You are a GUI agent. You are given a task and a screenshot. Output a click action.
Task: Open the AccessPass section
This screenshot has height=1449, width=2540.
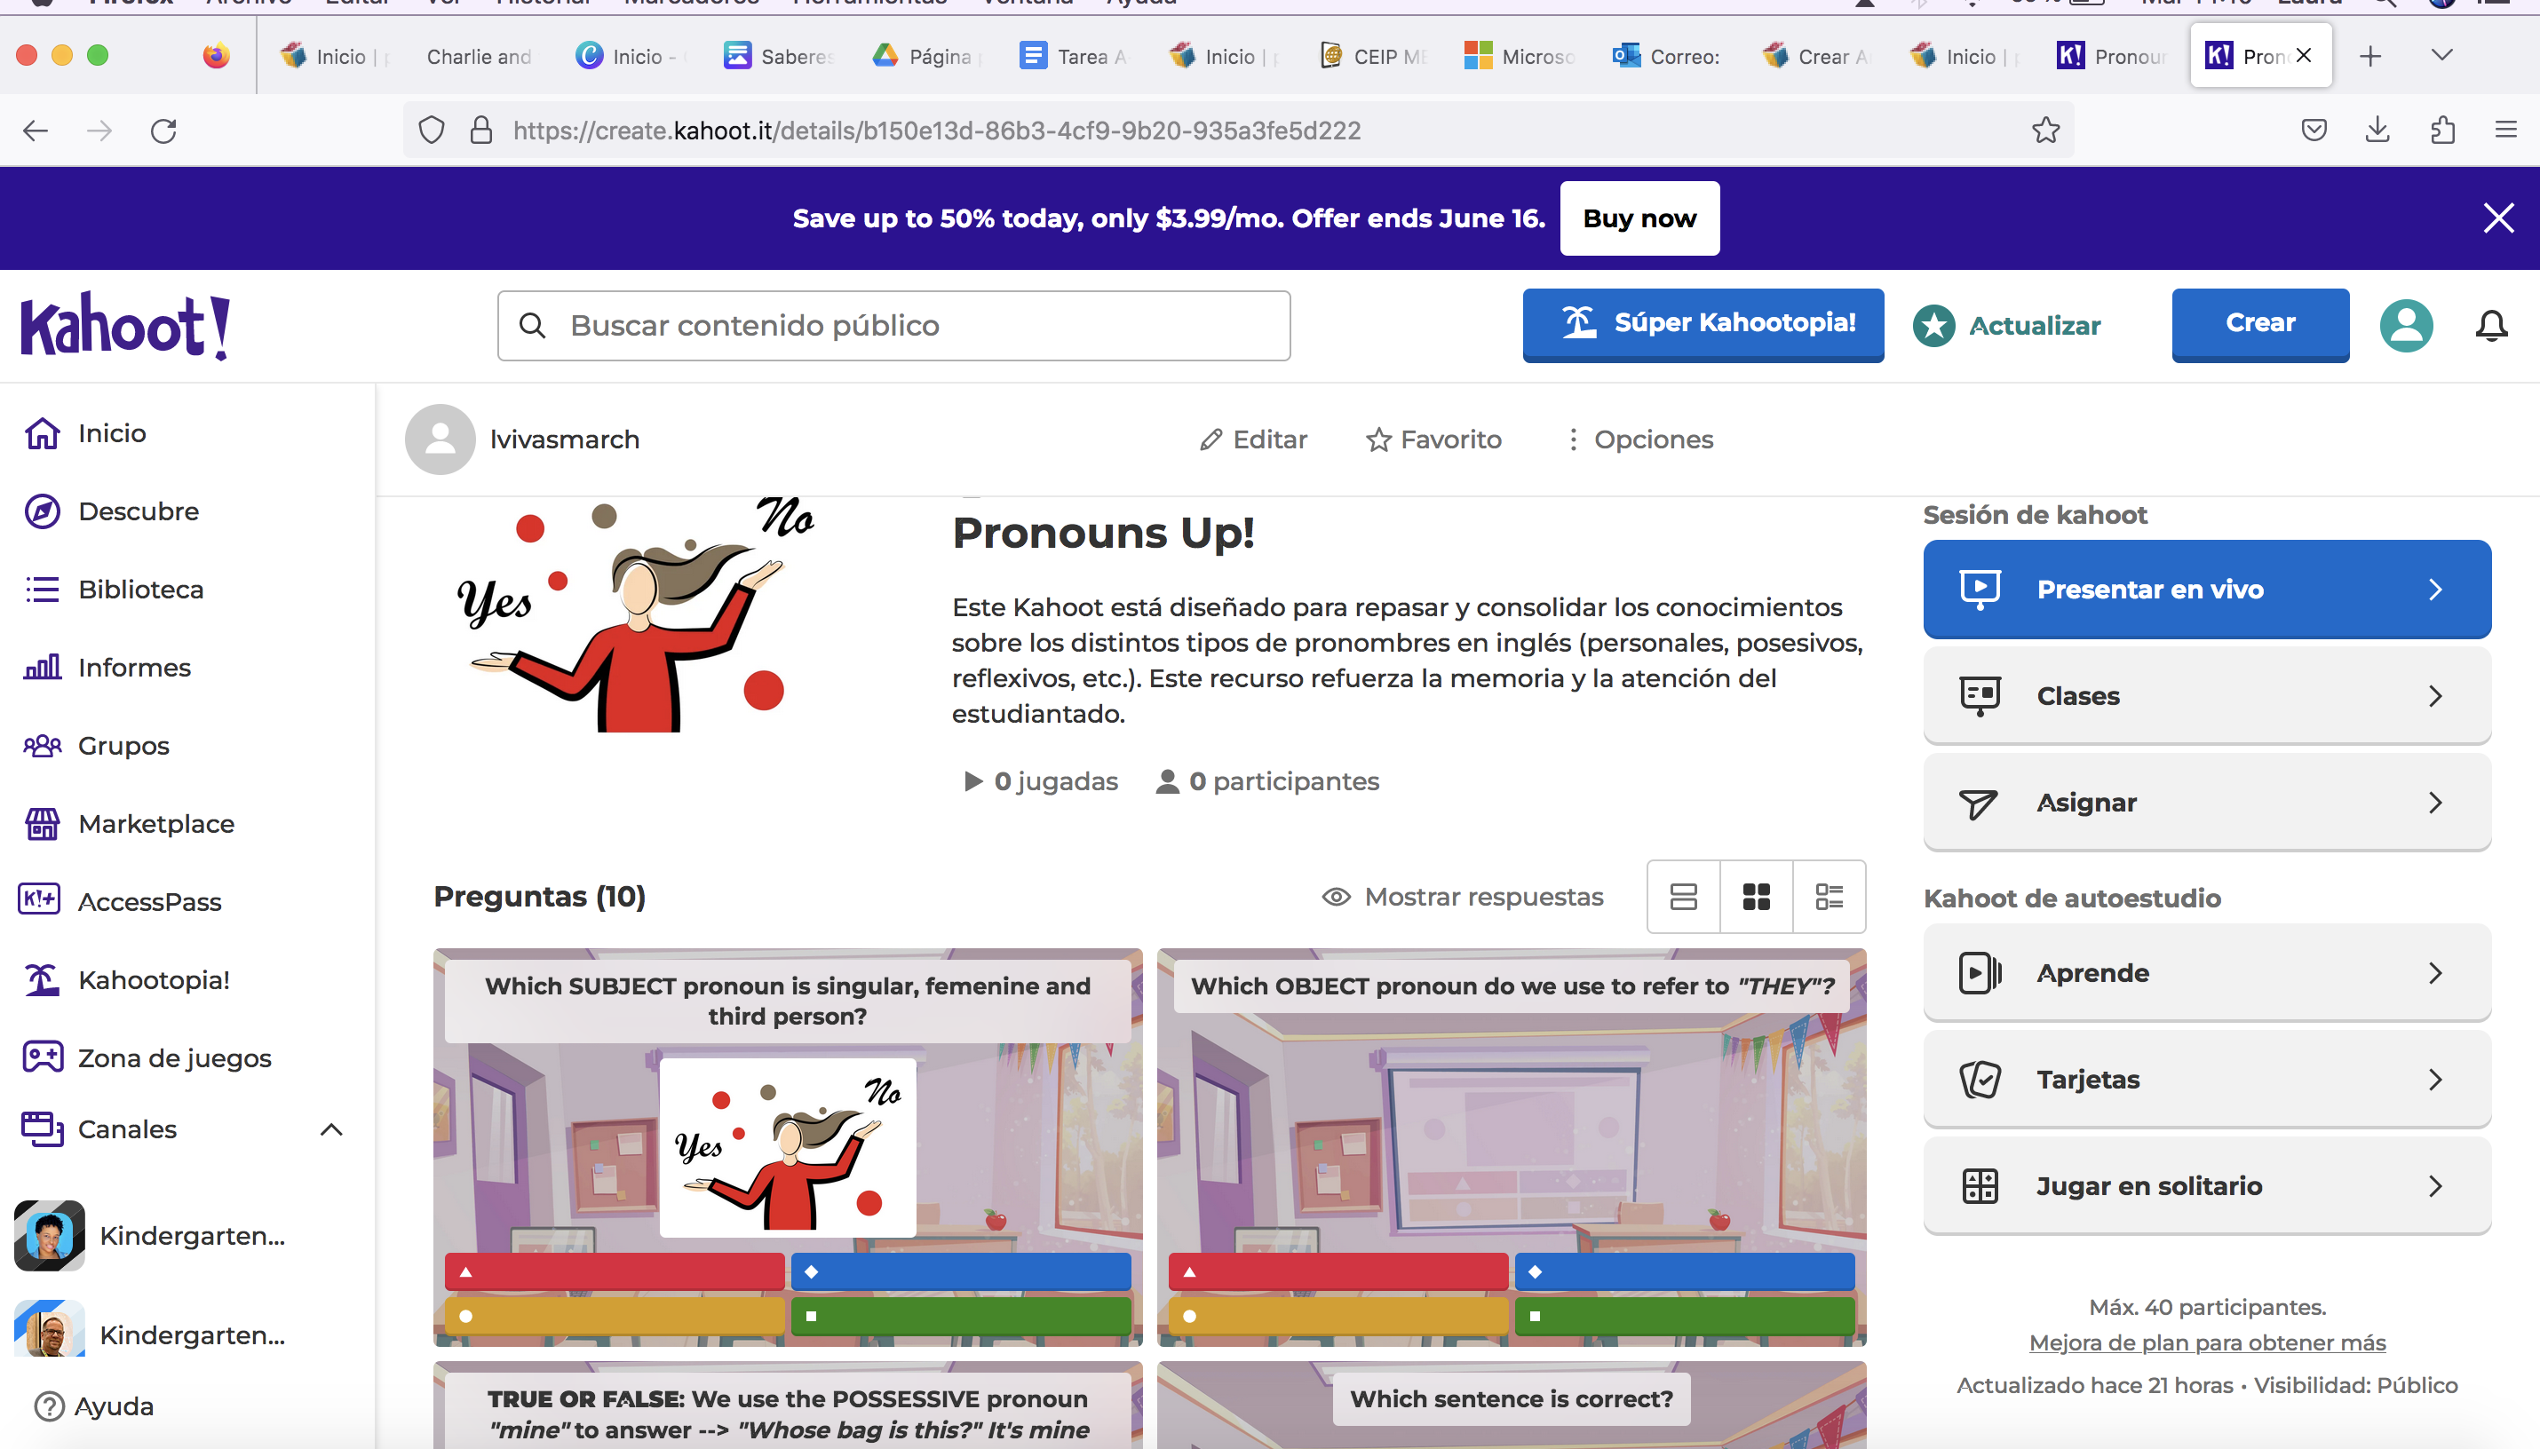(150, 902)
